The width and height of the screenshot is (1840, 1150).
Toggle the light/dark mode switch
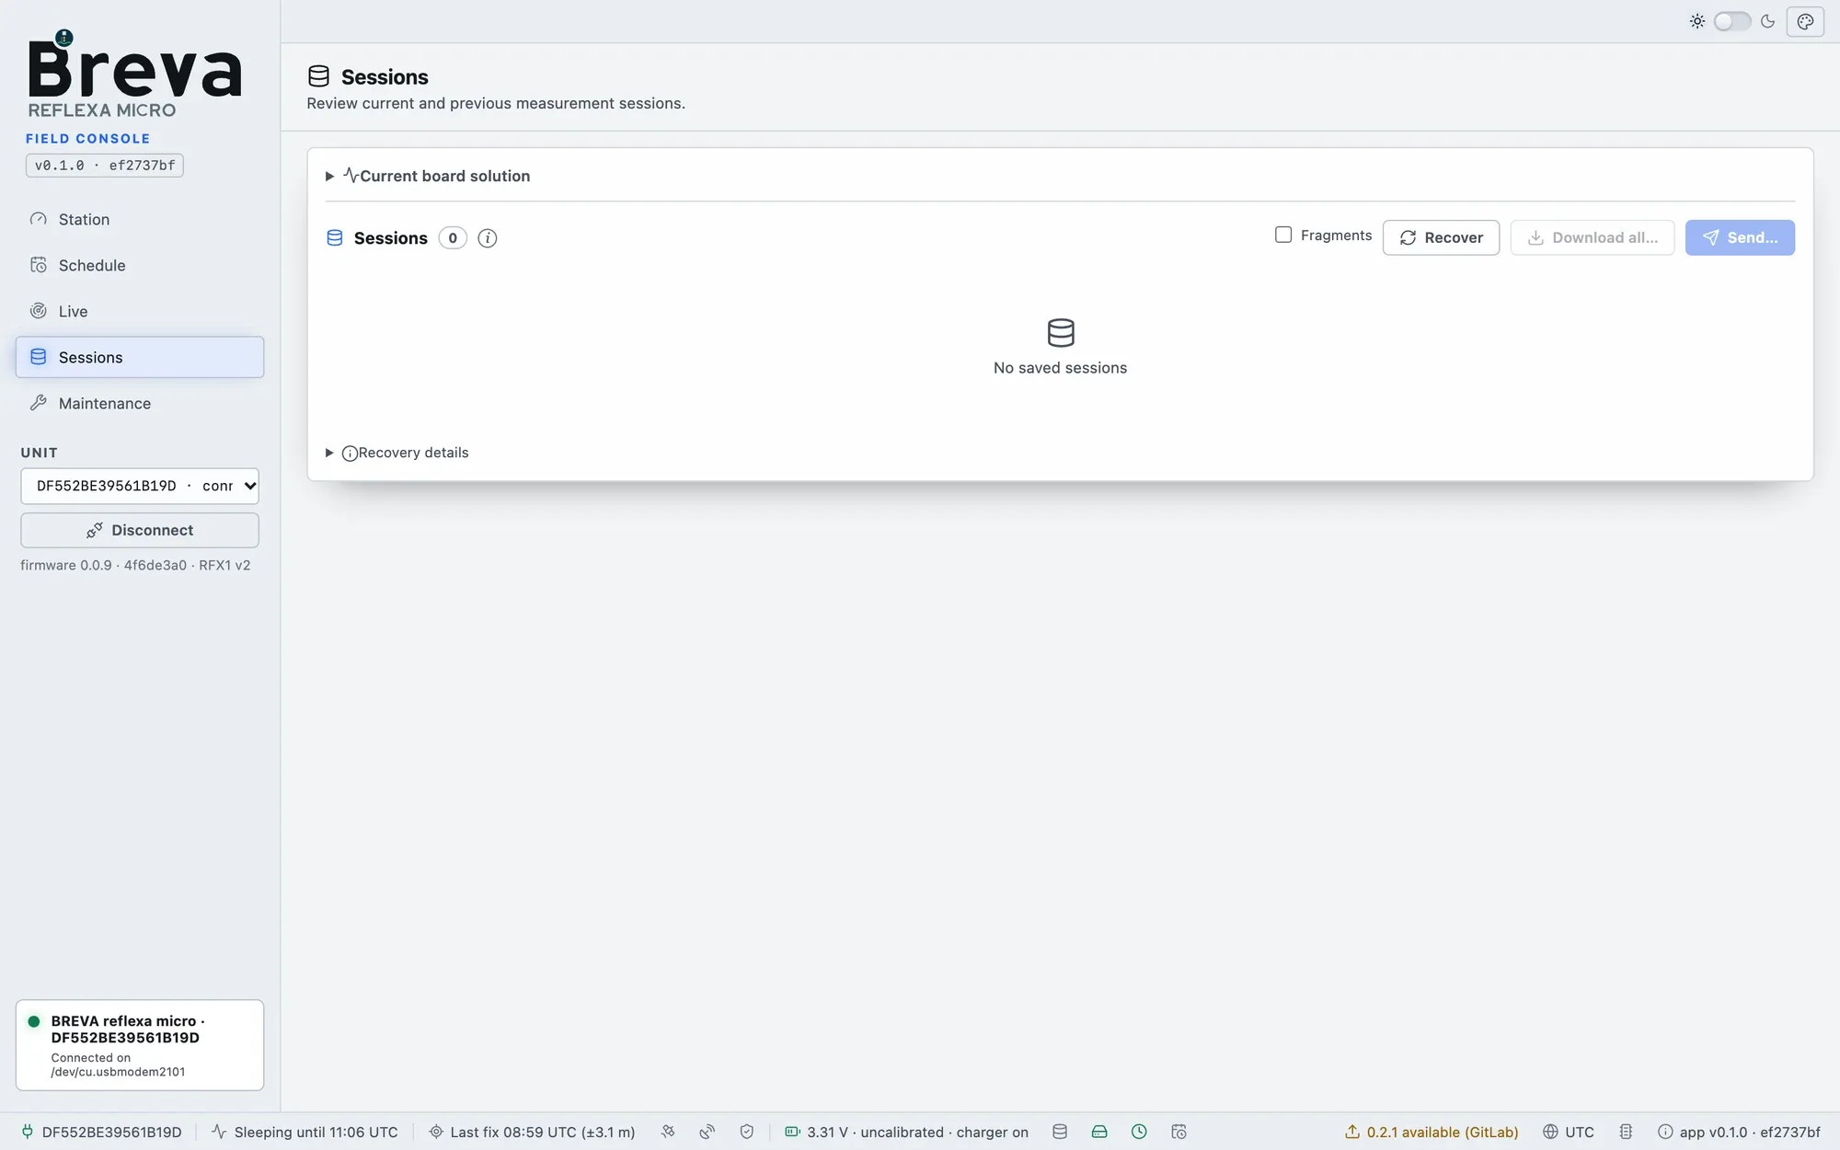click(x=1732, y=21)
